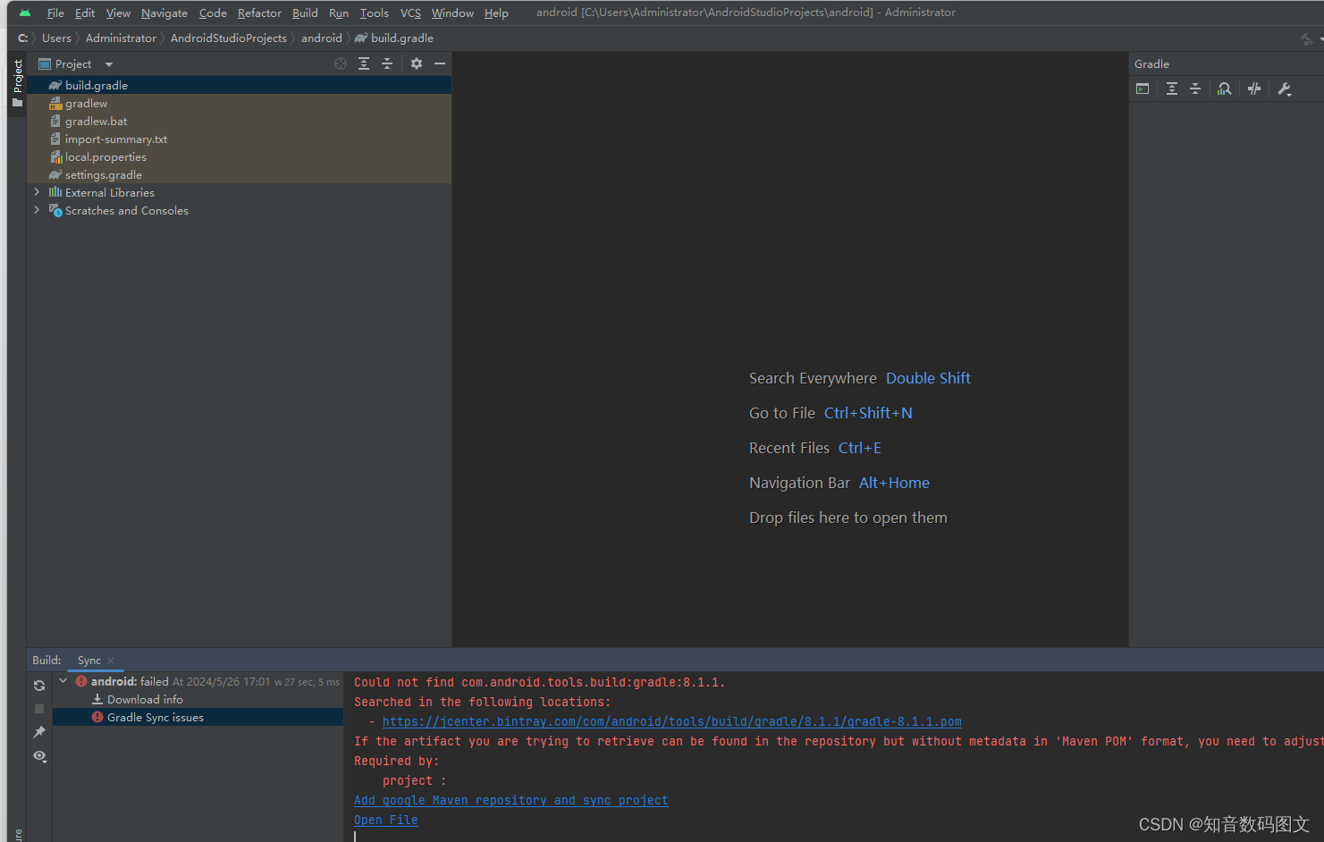Select build.gradle in the project tree
1324x842 pixels.
point(239,85)
